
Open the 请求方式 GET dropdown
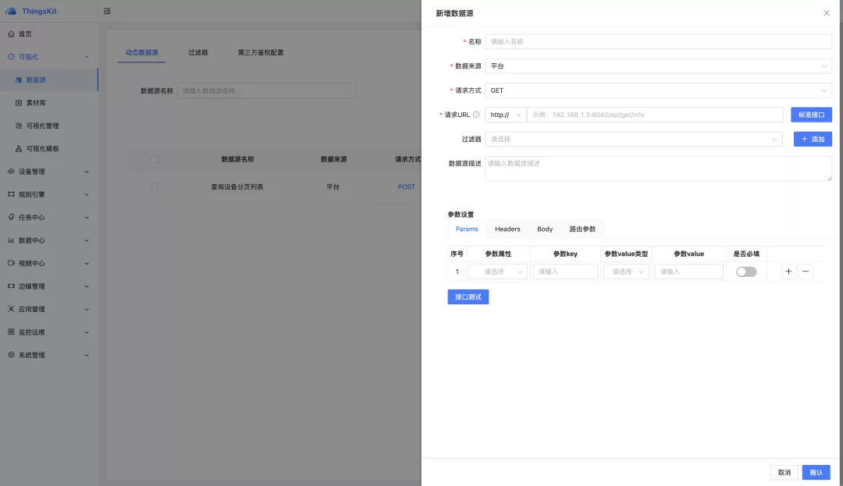click(x=658, y=90)
